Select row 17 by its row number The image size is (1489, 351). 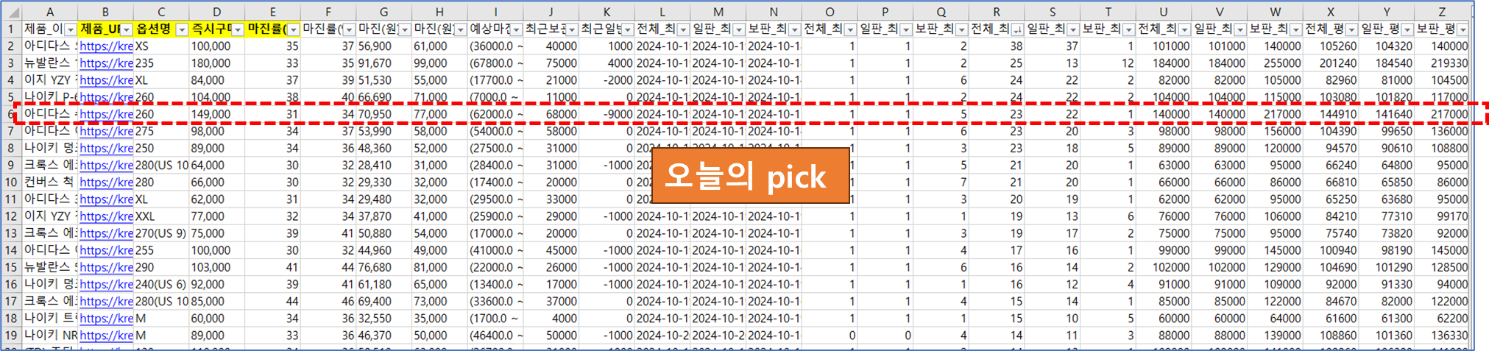[11, 302]
